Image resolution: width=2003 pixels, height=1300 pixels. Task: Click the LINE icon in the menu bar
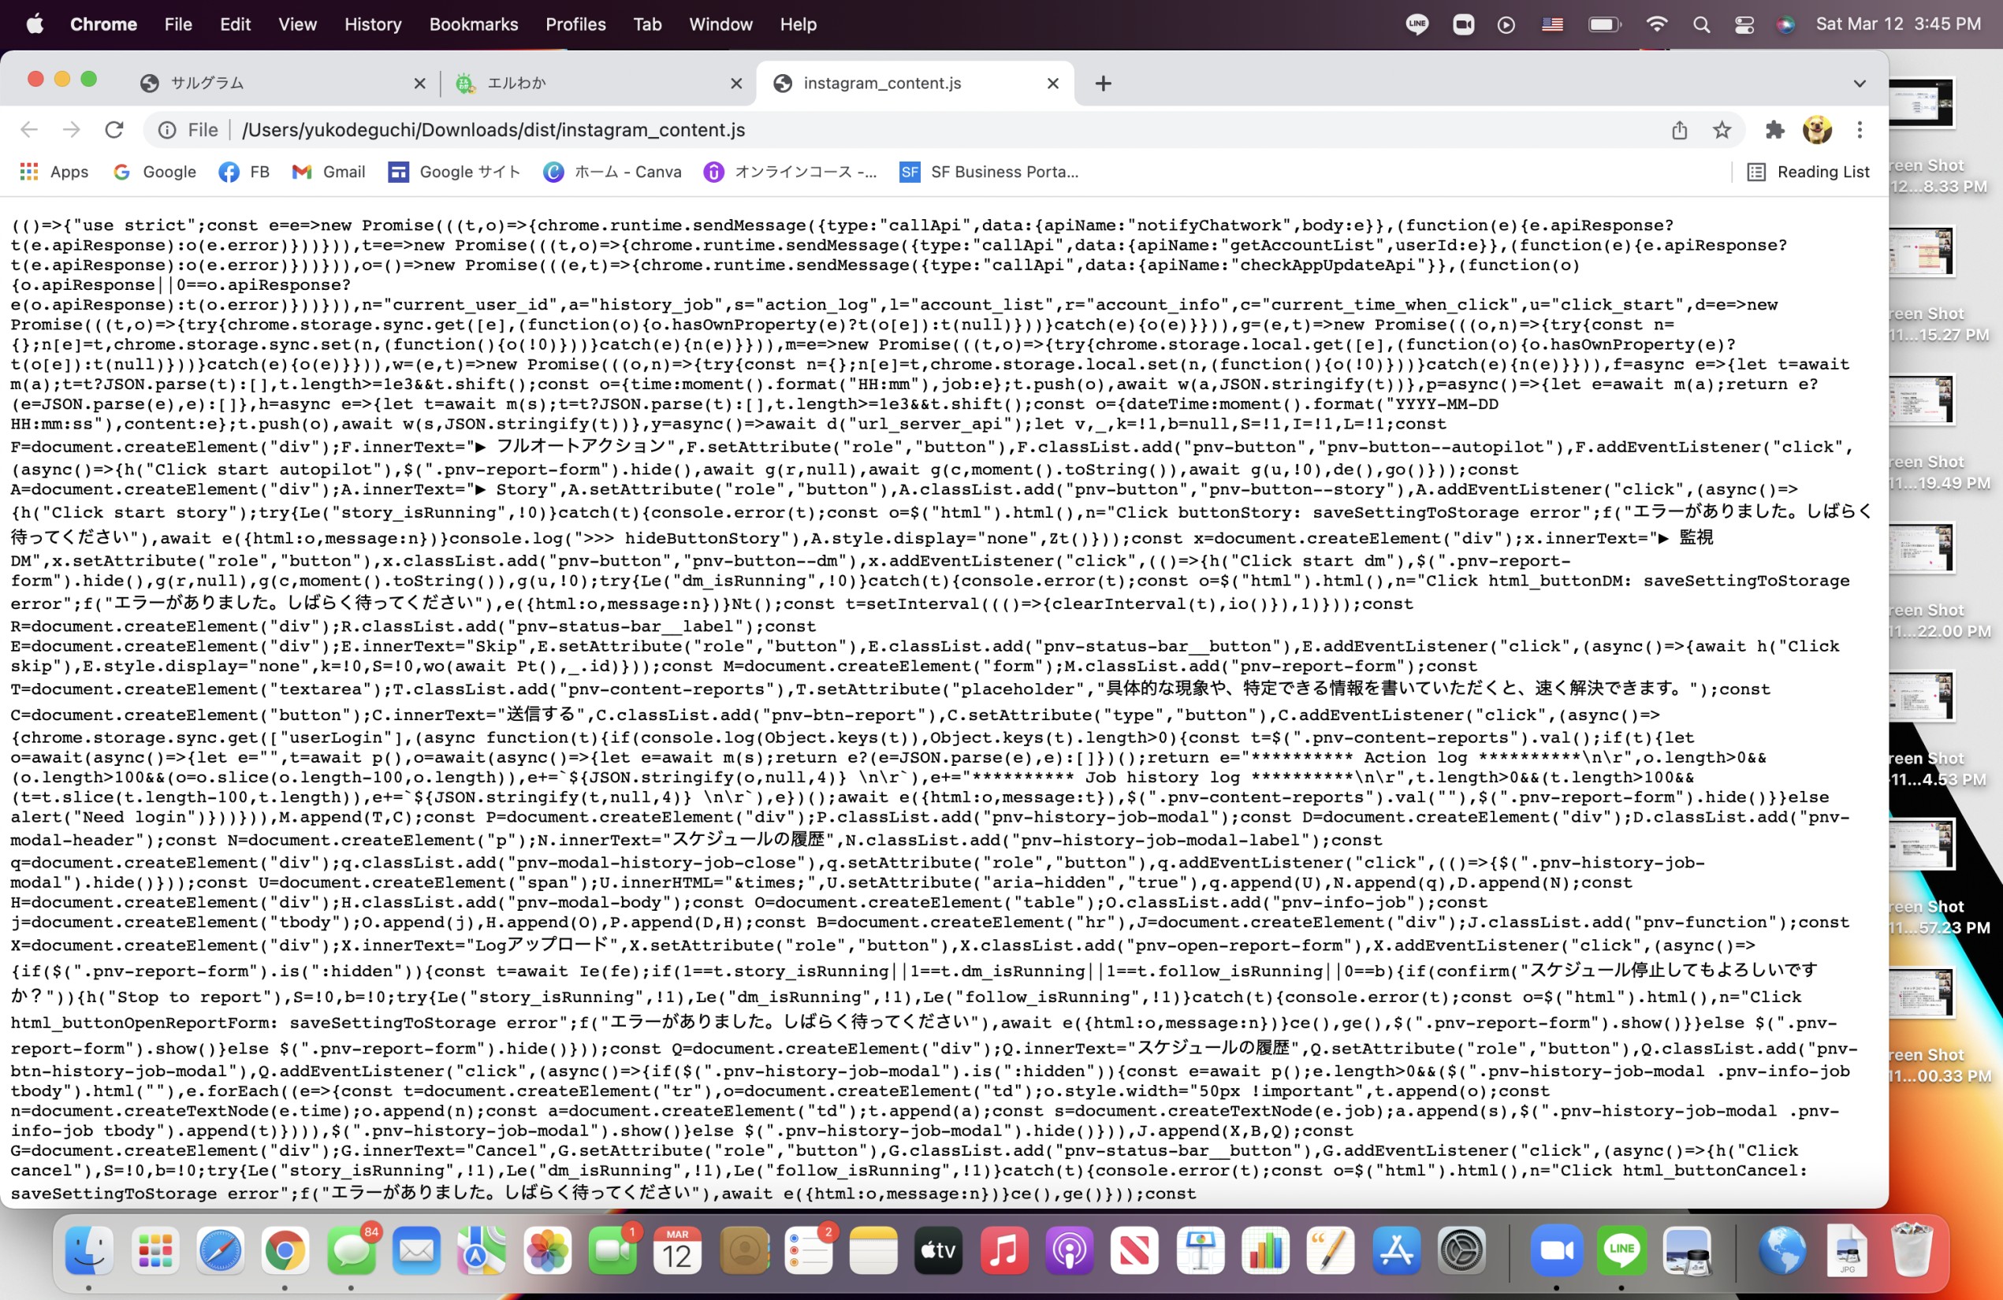pos(1417,24)
